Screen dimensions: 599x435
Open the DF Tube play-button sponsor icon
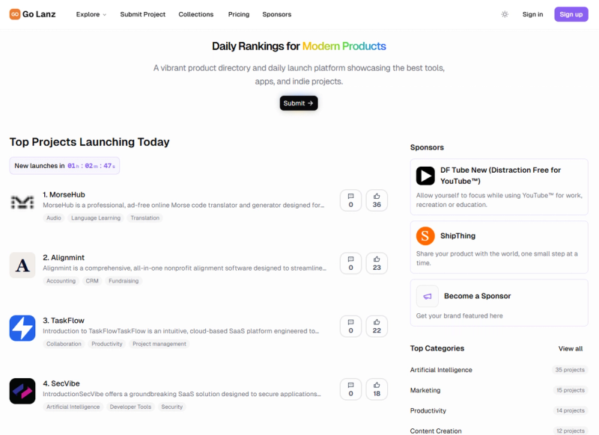coord(425,176)
